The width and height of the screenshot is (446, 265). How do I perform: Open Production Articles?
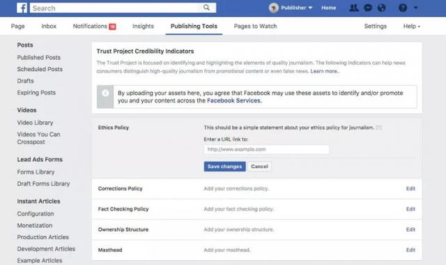[x=43, y=237]
